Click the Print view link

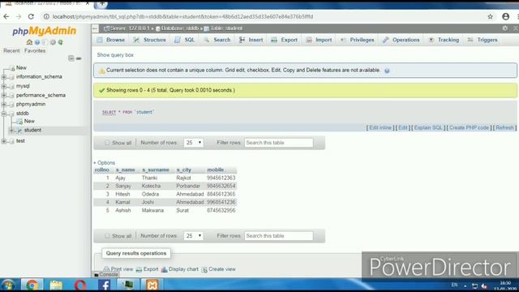[118, 269]
